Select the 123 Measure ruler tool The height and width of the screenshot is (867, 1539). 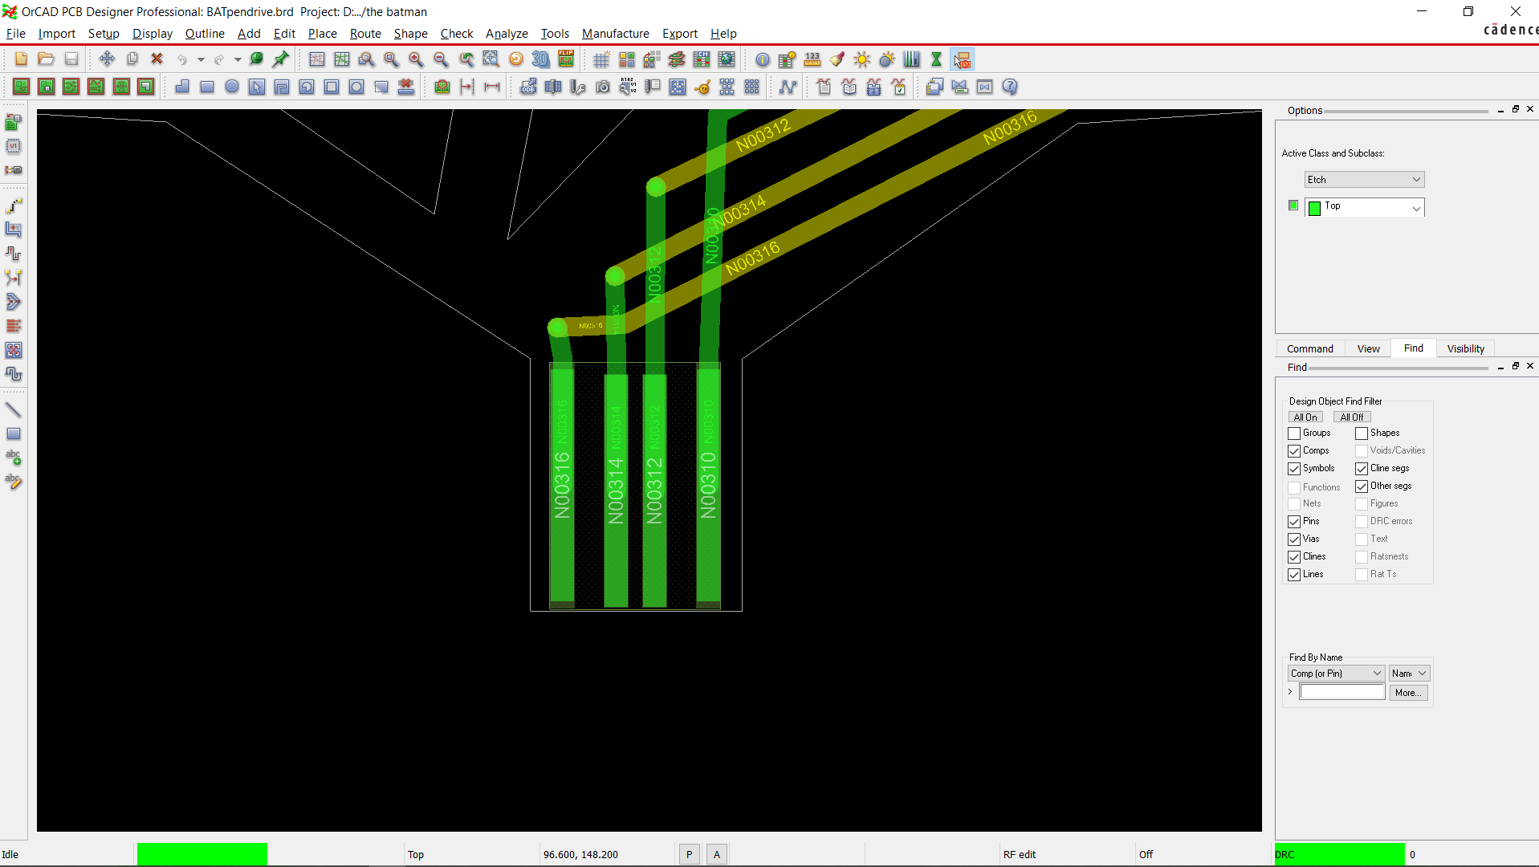(x=812, y=59)
